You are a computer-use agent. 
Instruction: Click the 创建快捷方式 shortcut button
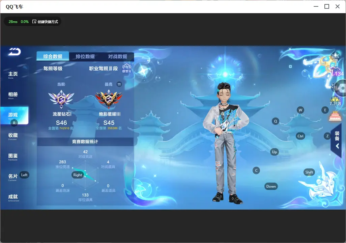45,22
